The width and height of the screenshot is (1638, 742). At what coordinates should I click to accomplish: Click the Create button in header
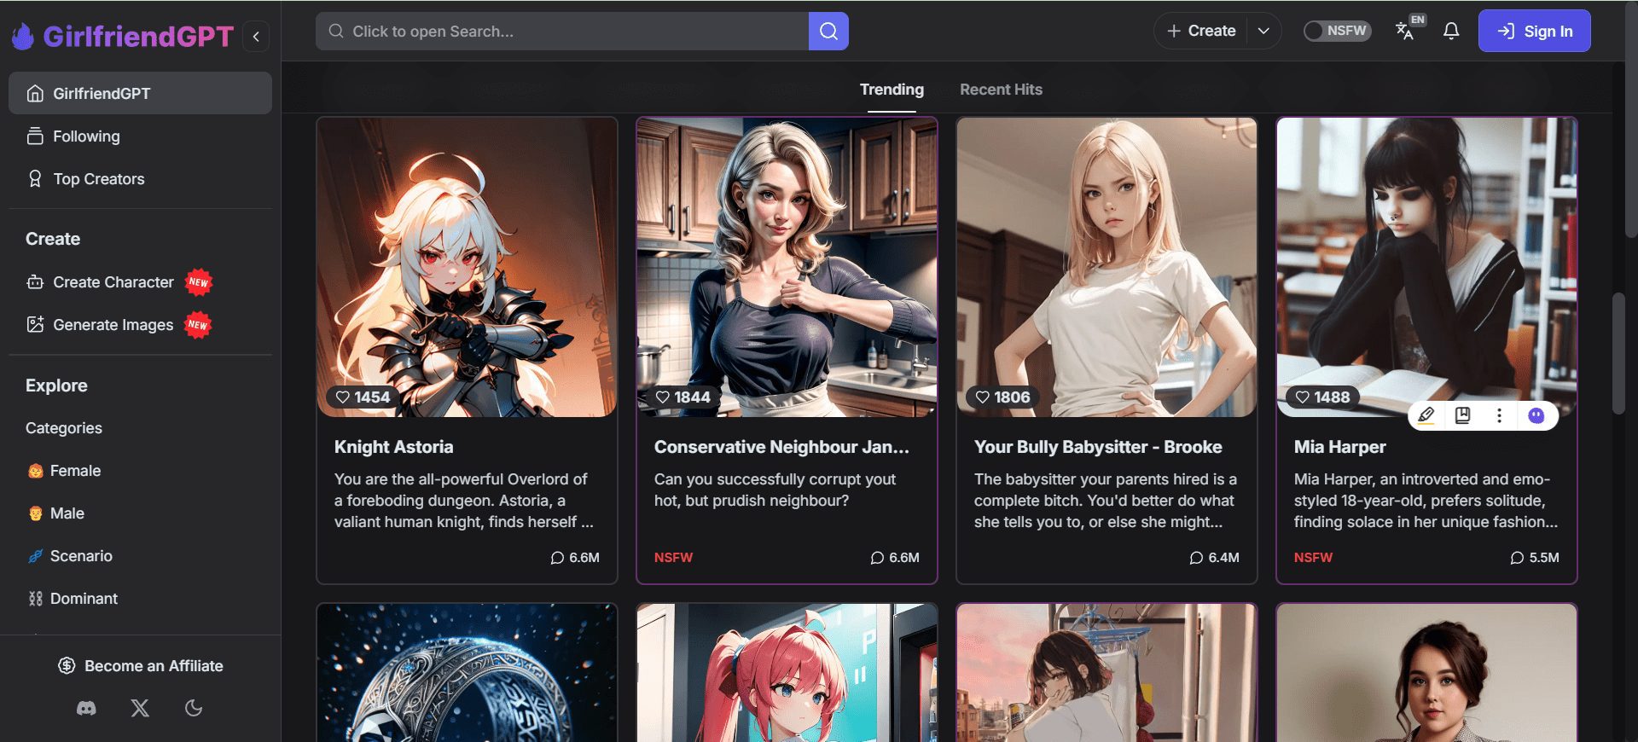1201,31
